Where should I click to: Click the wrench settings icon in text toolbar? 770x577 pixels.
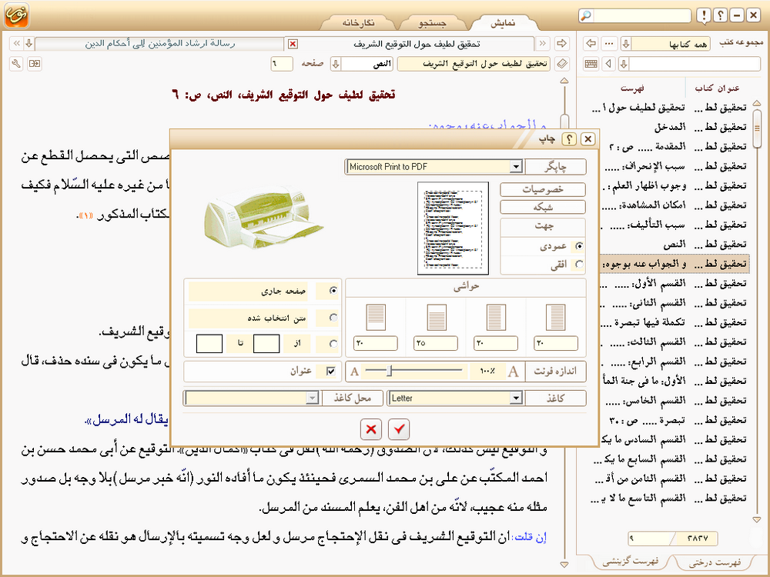16,64
